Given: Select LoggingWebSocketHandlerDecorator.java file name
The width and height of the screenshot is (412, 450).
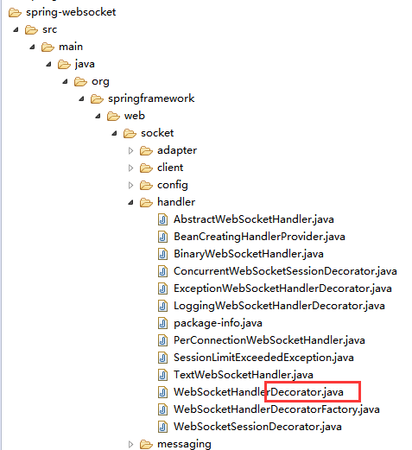Looking at the screenshot, I should (x=279, y=306).
